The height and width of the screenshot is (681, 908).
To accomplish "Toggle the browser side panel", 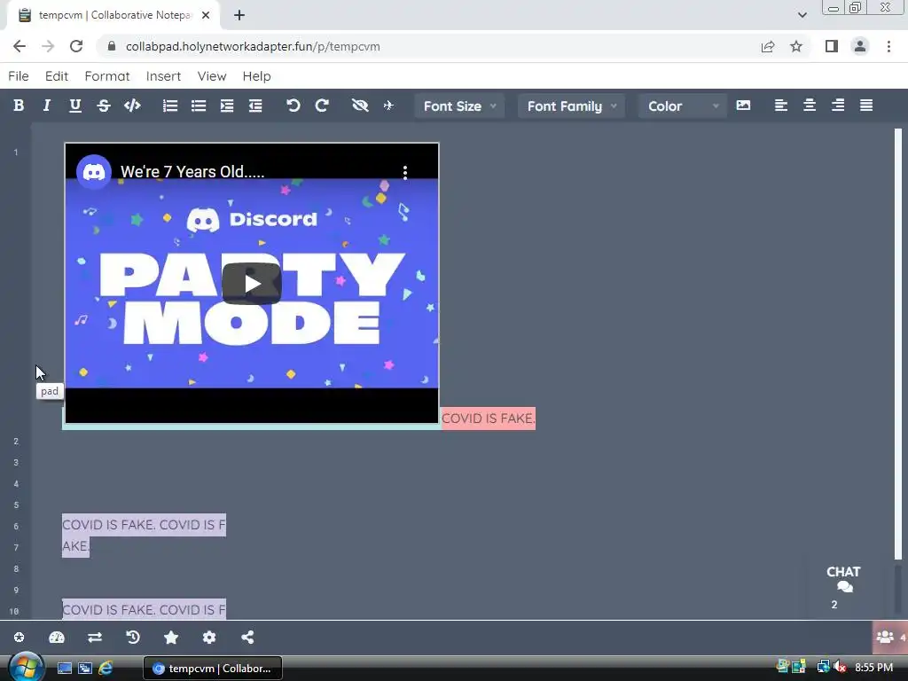I will (x=832, y=46).
